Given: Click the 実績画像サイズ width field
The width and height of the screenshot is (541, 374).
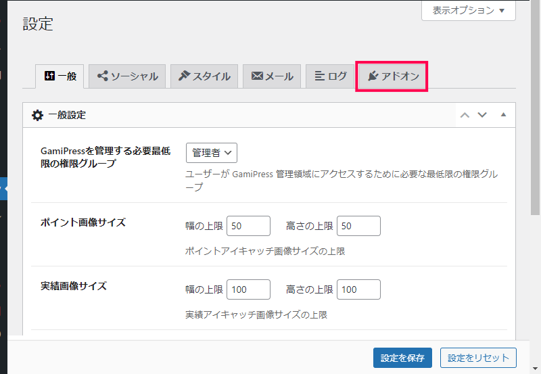Looking at the screenshot, I should click(248, 289).
